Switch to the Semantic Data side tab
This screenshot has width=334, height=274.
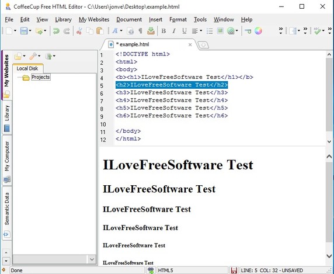(7, 213)
